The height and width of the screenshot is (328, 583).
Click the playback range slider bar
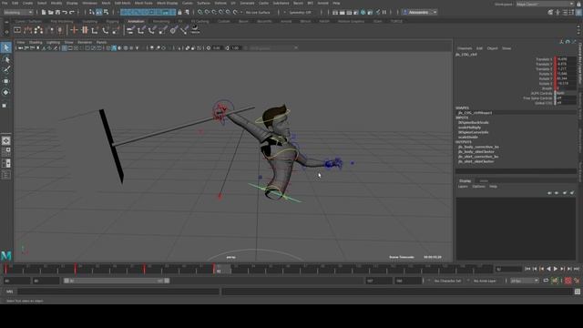[x=116, y=281]
